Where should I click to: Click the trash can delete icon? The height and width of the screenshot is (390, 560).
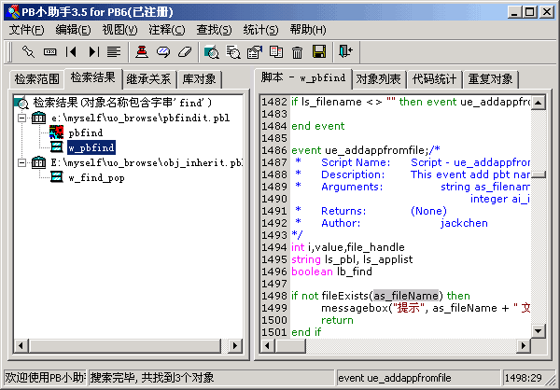click(x=298, y=51)
